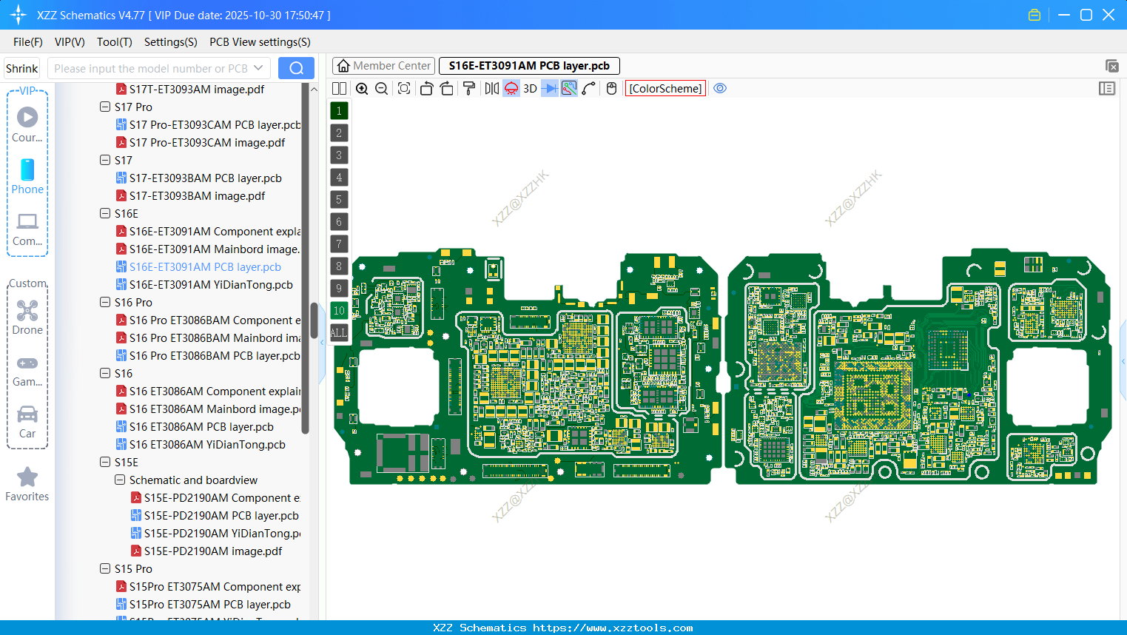Click the Member Center button
This screenshot has height=635, width=1127.
click(x=383, y=65)
